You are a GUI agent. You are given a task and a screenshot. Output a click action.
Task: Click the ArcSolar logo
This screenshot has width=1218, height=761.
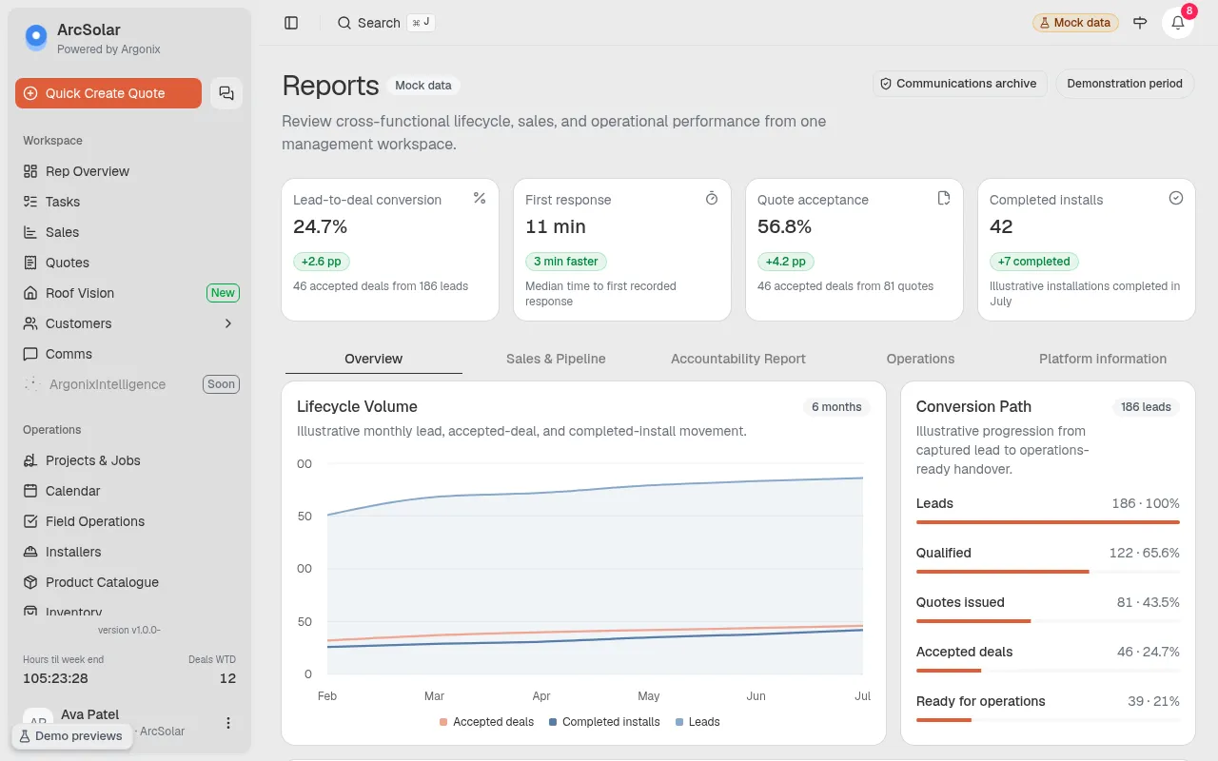pyautogui.click(x=36, y=37)
